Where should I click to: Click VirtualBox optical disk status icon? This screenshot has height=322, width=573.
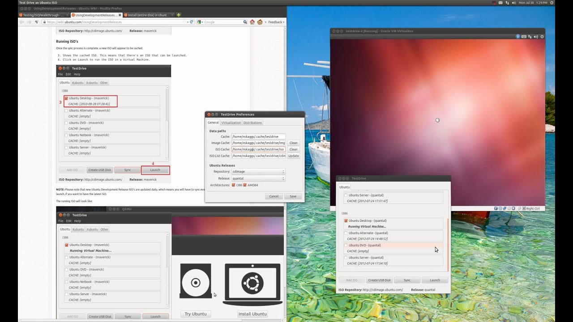click(501, 208)
